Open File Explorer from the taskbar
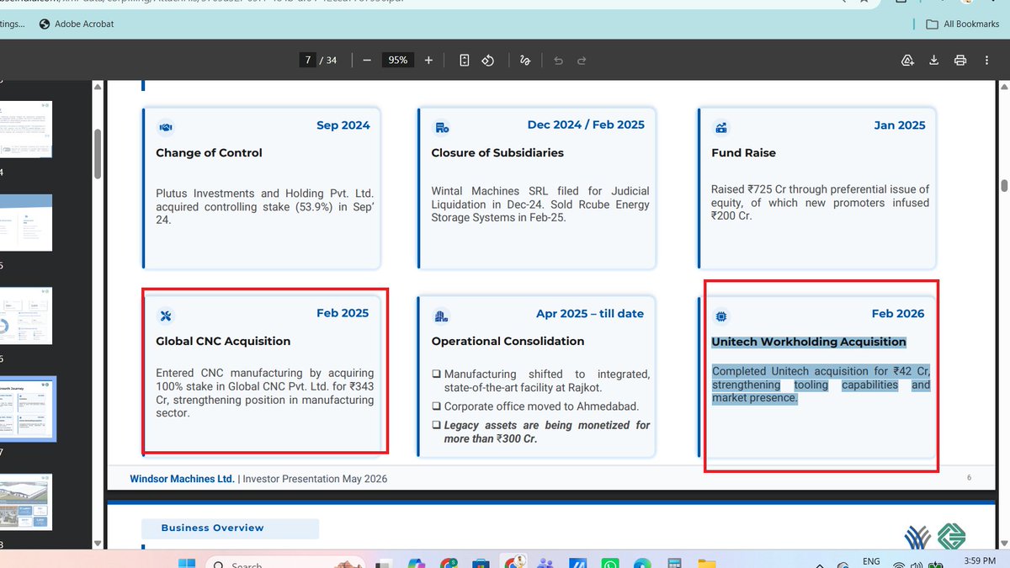 coord(705,564)
